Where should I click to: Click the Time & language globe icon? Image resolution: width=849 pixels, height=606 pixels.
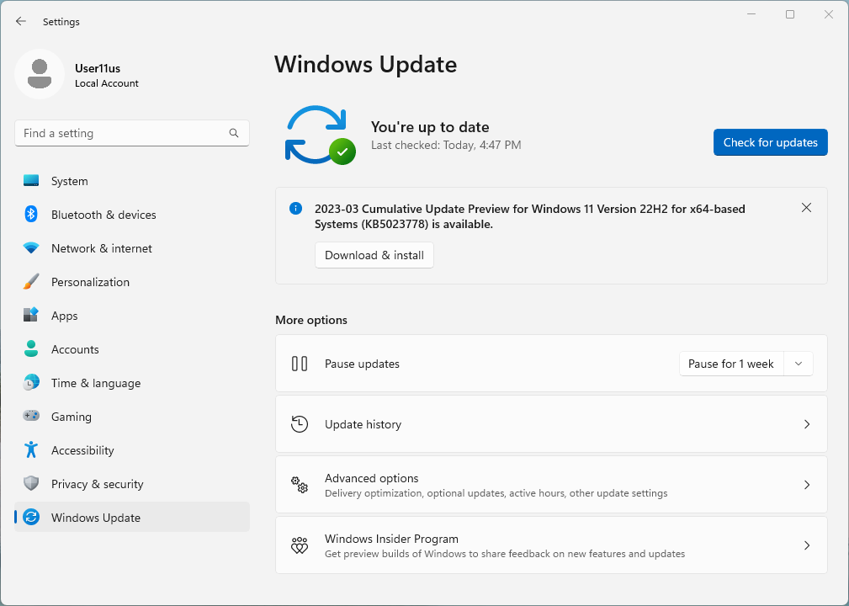pos(31,382)
